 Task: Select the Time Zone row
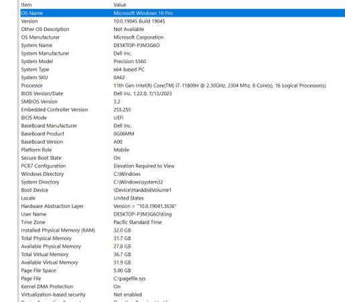coord(182,223)
